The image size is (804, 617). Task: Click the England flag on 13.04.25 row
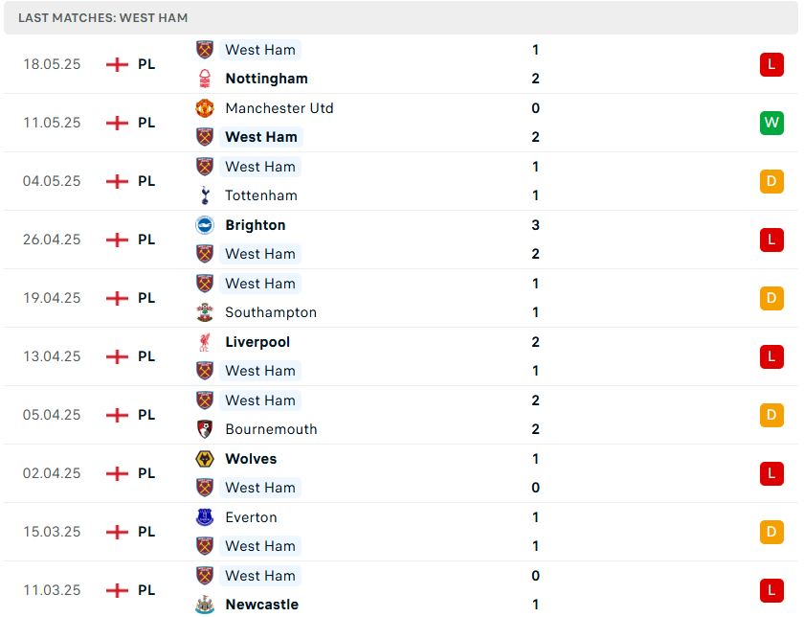coord(117,356)
